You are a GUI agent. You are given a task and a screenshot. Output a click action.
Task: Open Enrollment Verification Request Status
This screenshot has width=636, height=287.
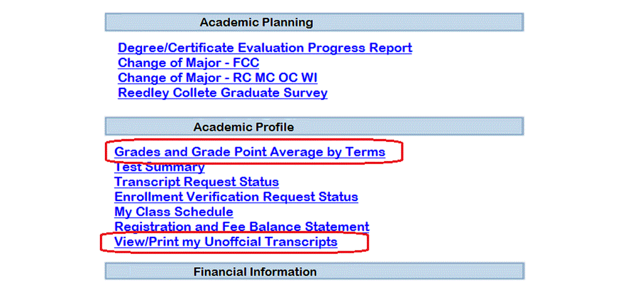(236, 197)
